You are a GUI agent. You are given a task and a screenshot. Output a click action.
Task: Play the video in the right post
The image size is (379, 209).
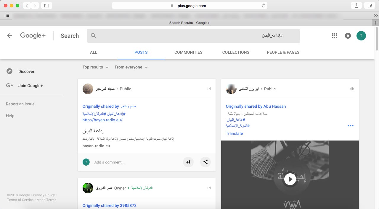pos(290,179)
